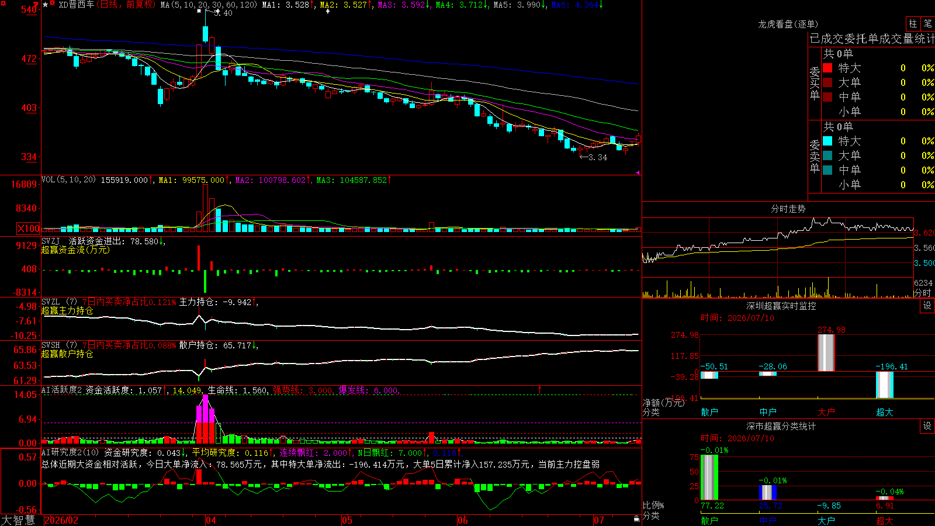935x526 pixels.
Task: Click the lock icon on the timeline bar
Action: (x=637, y=518)
